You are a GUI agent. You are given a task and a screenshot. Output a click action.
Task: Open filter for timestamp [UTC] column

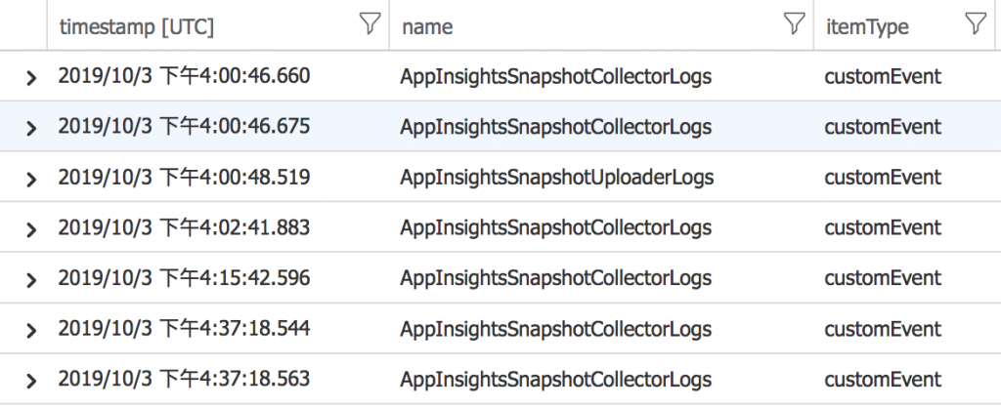pos(370,23)
